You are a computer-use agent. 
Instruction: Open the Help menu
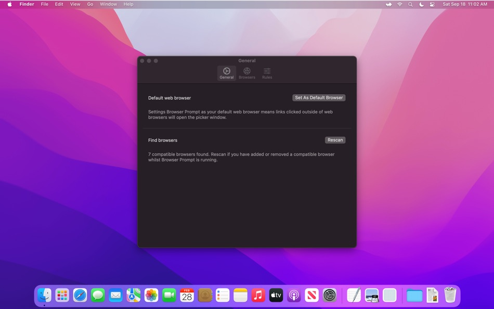coord(128,4)
